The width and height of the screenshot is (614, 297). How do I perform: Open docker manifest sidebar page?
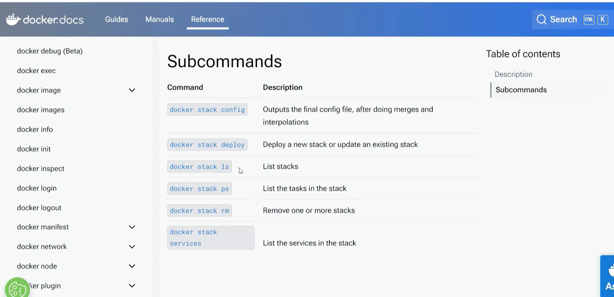click(x=43, y=227)
